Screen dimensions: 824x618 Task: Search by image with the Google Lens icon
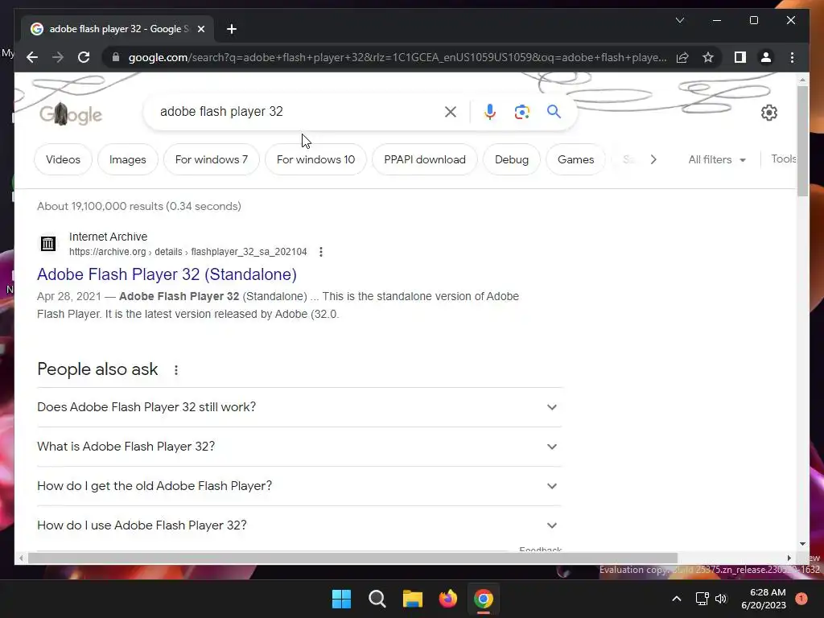click(x=521, y=111)
